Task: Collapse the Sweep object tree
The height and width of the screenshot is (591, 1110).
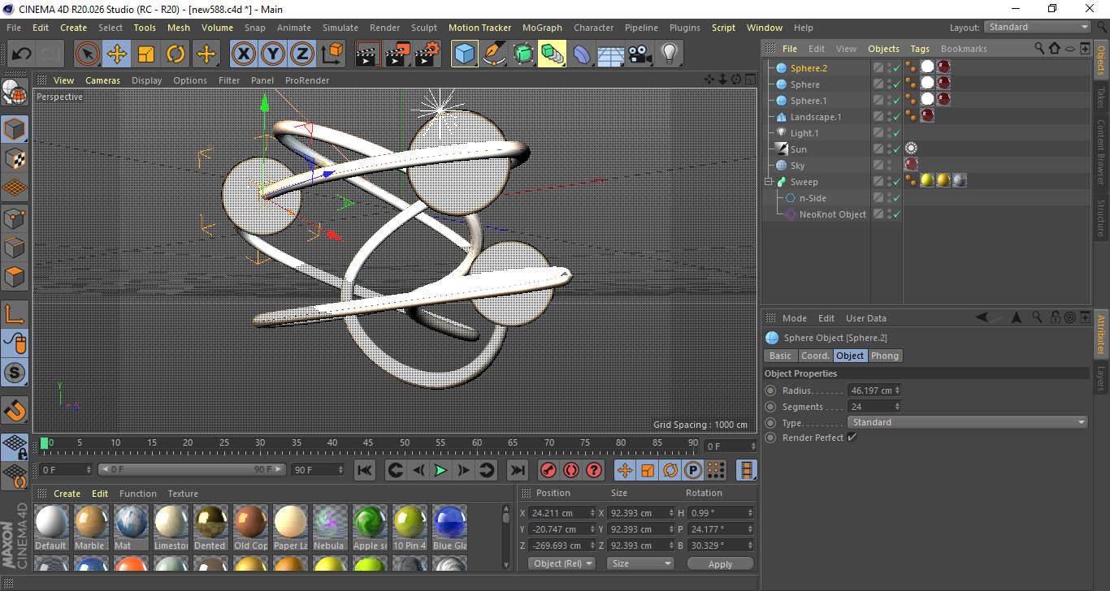Action: click(x=769, y=182)
